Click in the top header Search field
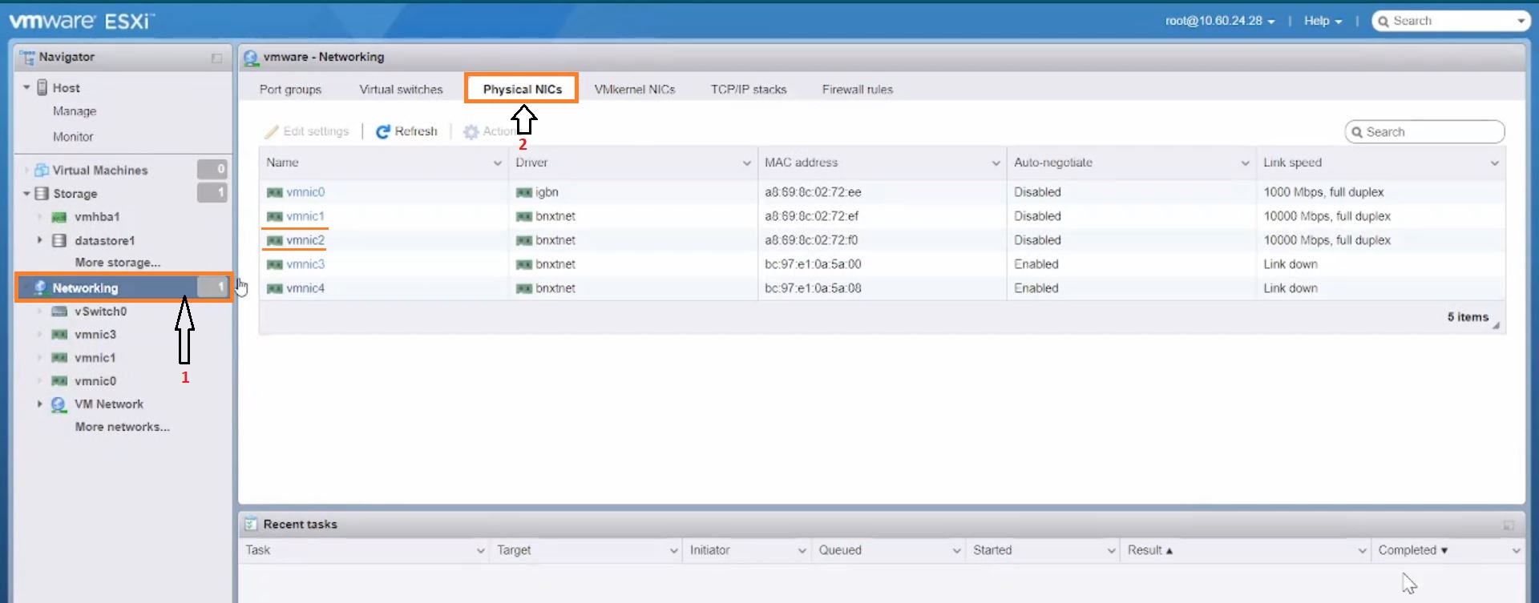The image size is (1539, 603). tap(1451, 21)
